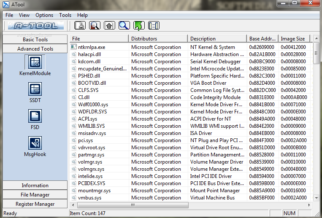Click the gear icon beside BOOTVID.dll
322x218 pixels.
coord(73,83)
